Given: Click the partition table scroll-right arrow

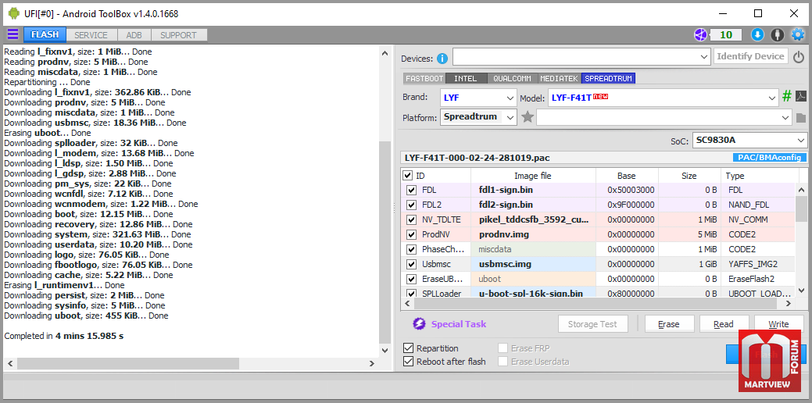Looking at the screenshot, I should coord(789,304).
